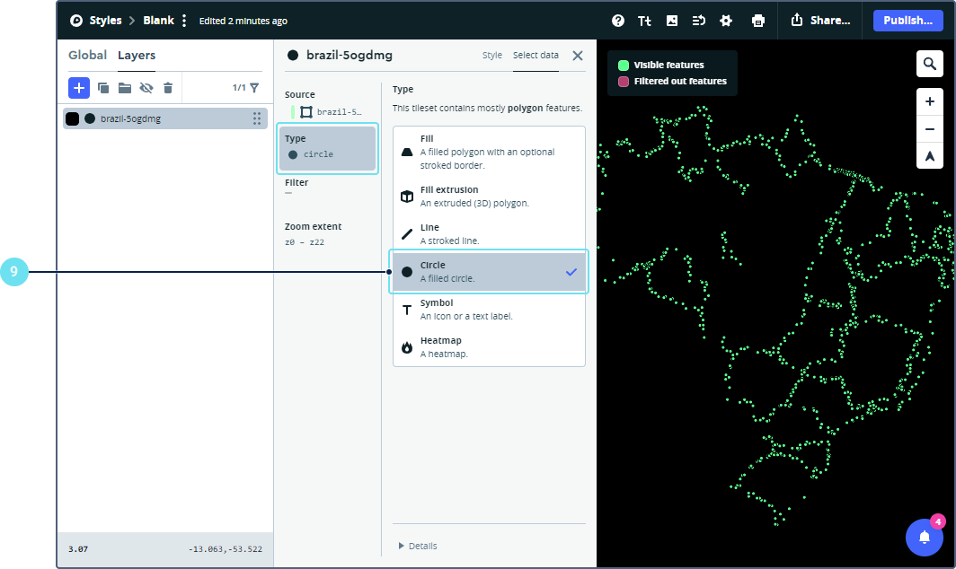Open style settings gear icon
Image resolution: width=956 pixels, height=569 pixels.
726,21
